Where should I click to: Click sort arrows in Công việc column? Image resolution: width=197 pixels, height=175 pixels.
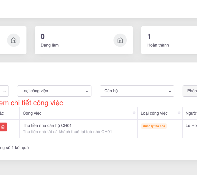point(134,113)
